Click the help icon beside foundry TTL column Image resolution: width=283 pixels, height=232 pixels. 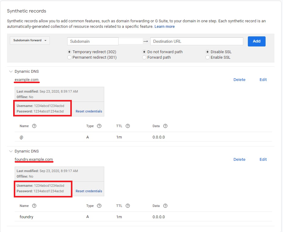(x=127, y=206)
